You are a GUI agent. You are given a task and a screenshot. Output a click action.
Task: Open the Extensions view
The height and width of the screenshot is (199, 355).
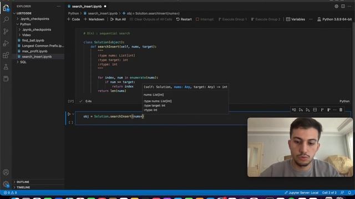pos(6,55)
